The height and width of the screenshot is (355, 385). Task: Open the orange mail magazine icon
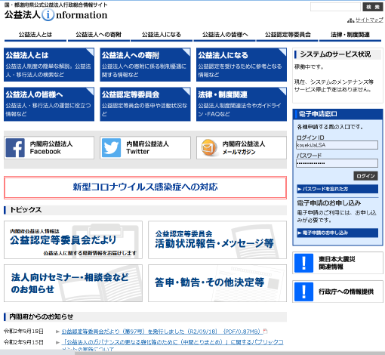209,147
